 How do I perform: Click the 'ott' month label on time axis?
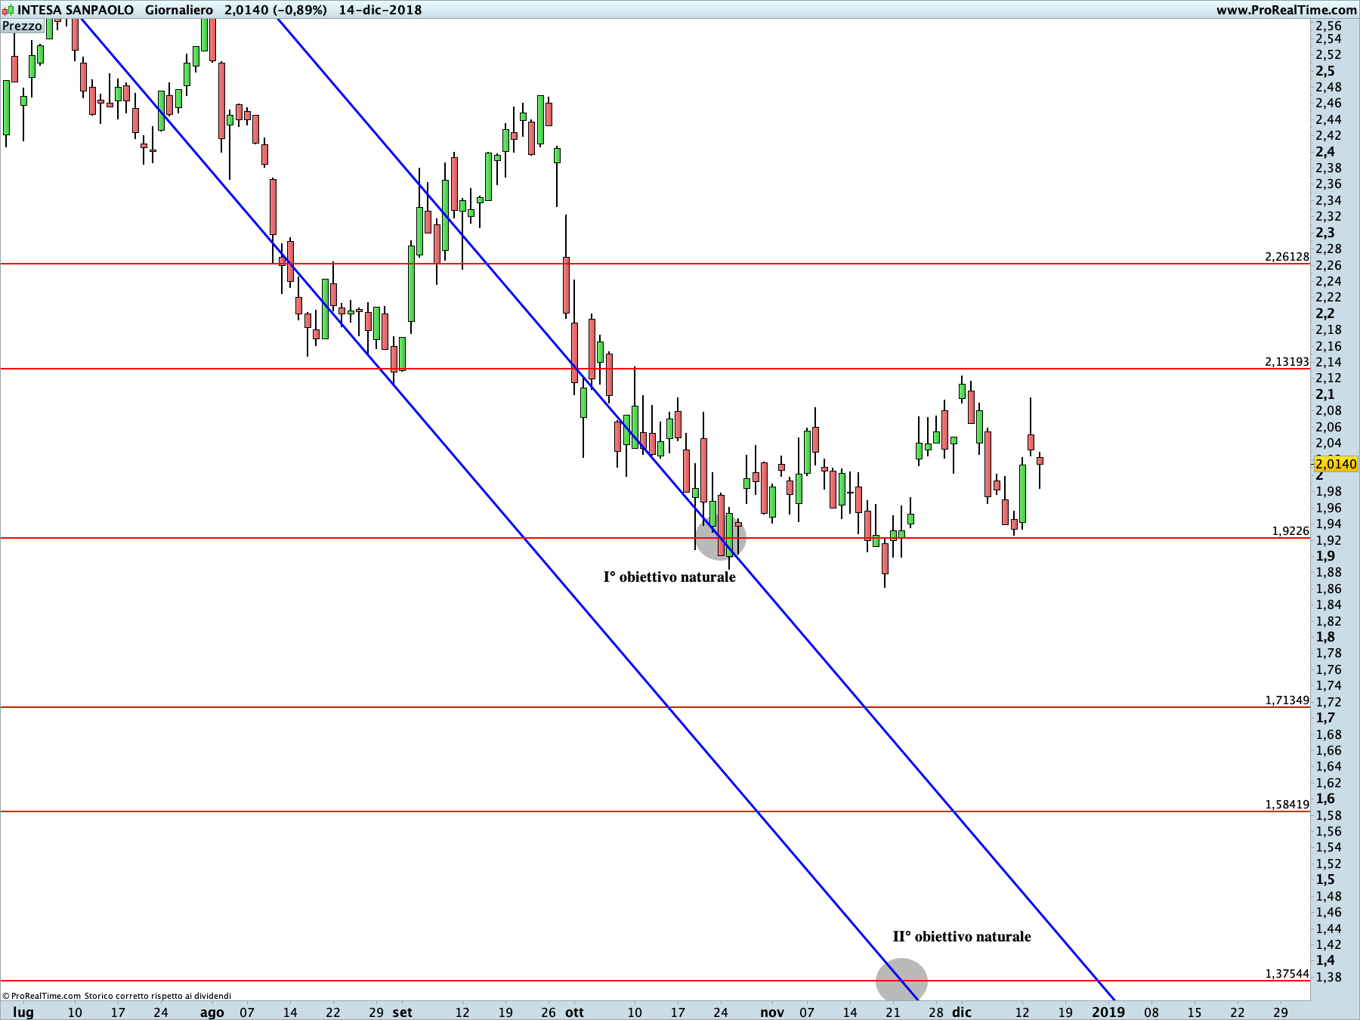(574, 1012)
